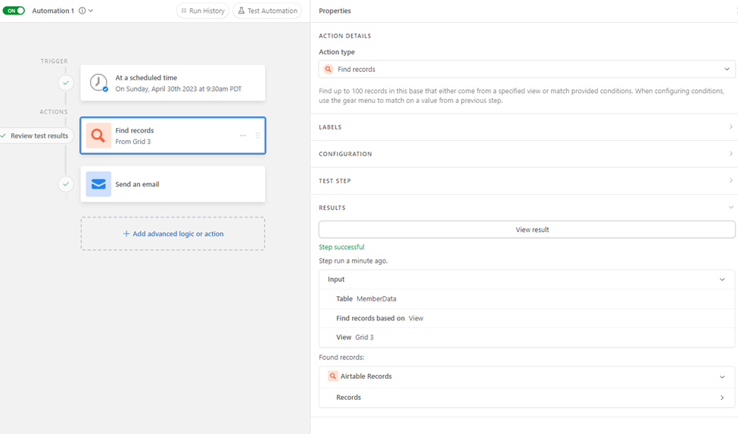Click the Airtable Records search icon
Image resolution: width=738 pixels, height=434 pixels.
click(333, 376)
